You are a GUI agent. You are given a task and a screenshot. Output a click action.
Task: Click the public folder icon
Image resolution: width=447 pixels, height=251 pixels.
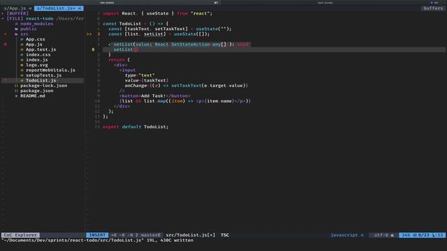(x=16, y=29)
